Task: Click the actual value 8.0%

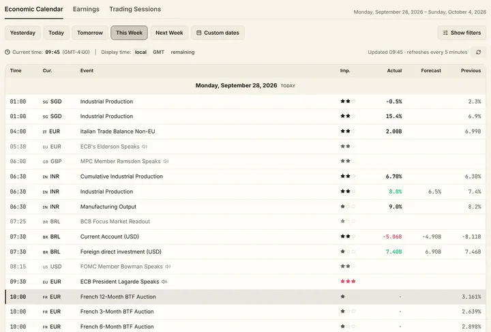Action: [396, 192]
